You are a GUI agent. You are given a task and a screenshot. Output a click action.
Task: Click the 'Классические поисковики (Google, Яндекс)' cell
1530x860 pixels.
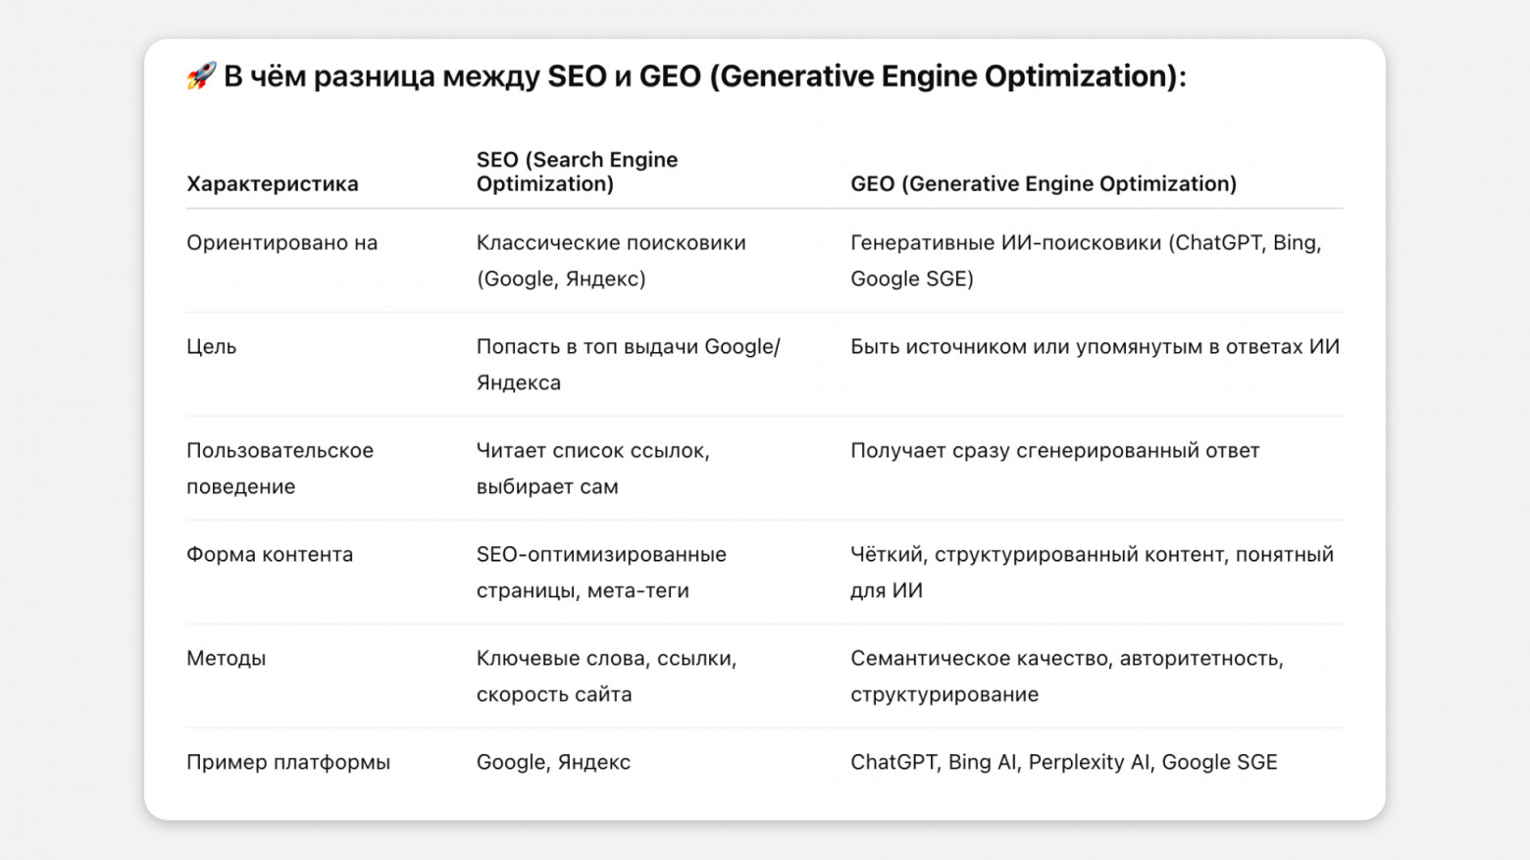[610, 260]
